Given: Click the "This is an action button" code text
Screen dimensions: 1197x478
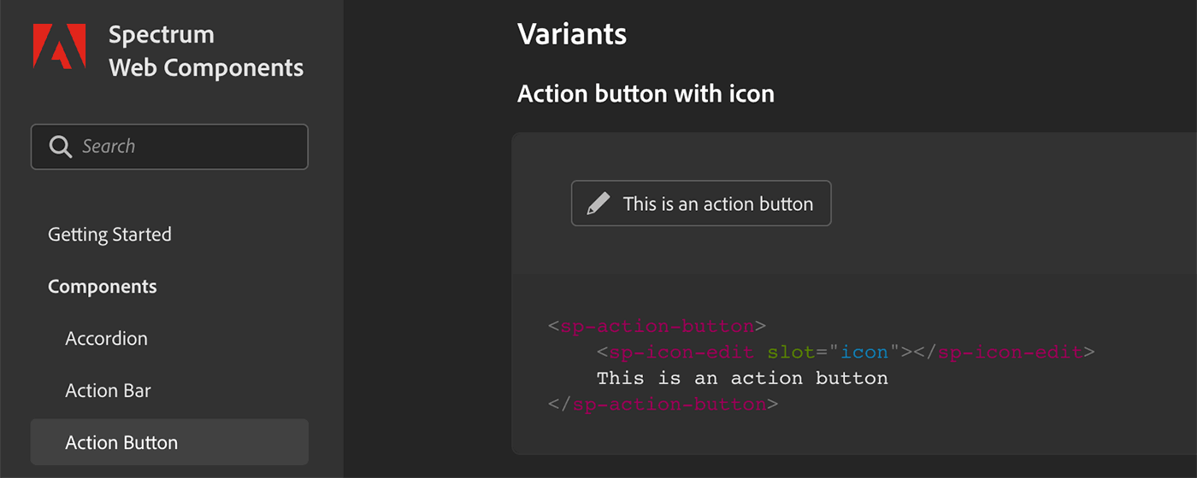Looking at the screenshot, I should click(742, 378).
